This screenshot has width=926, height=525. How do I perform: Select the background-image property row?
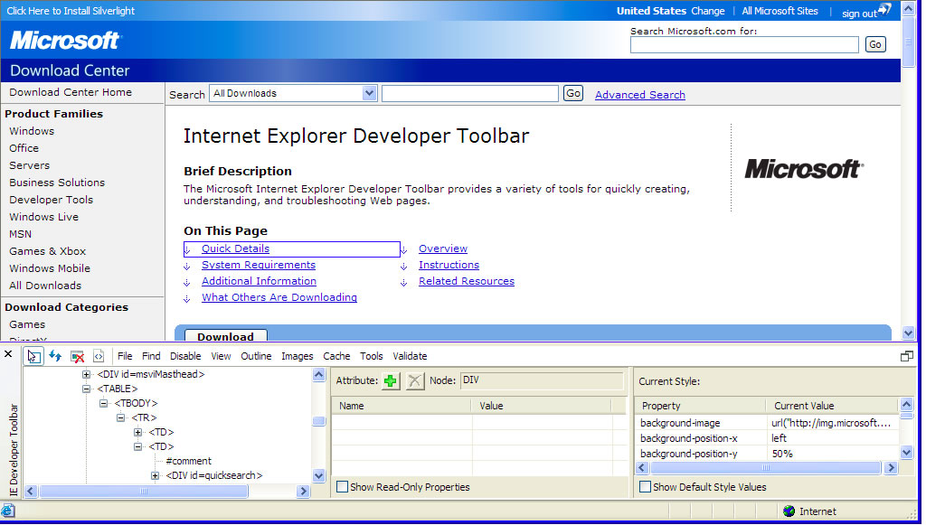pos(767,423)
